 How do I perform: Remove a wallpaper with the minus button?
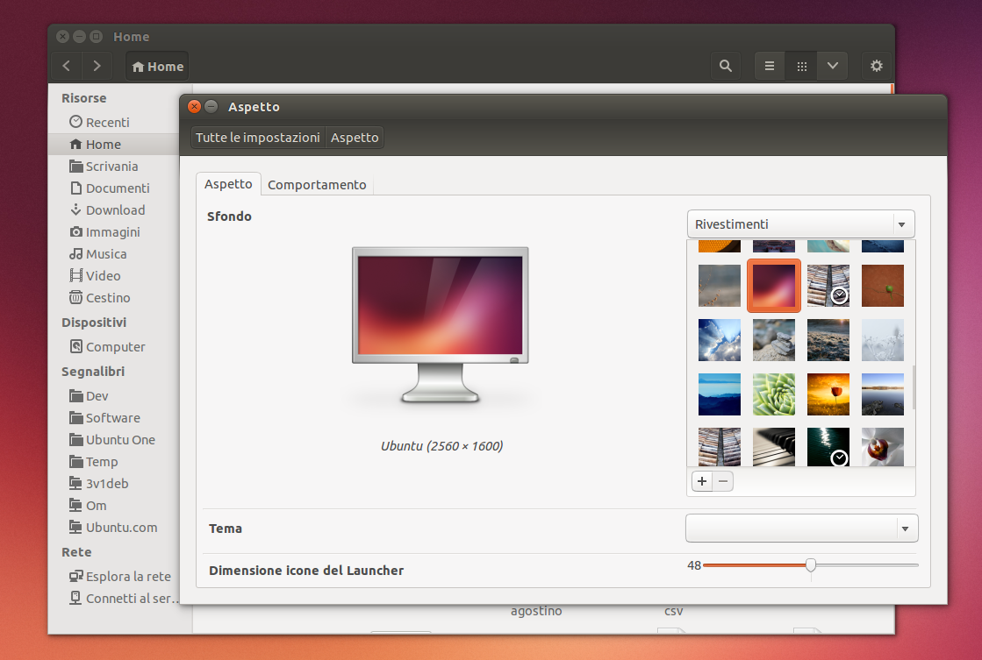[721, 481]
